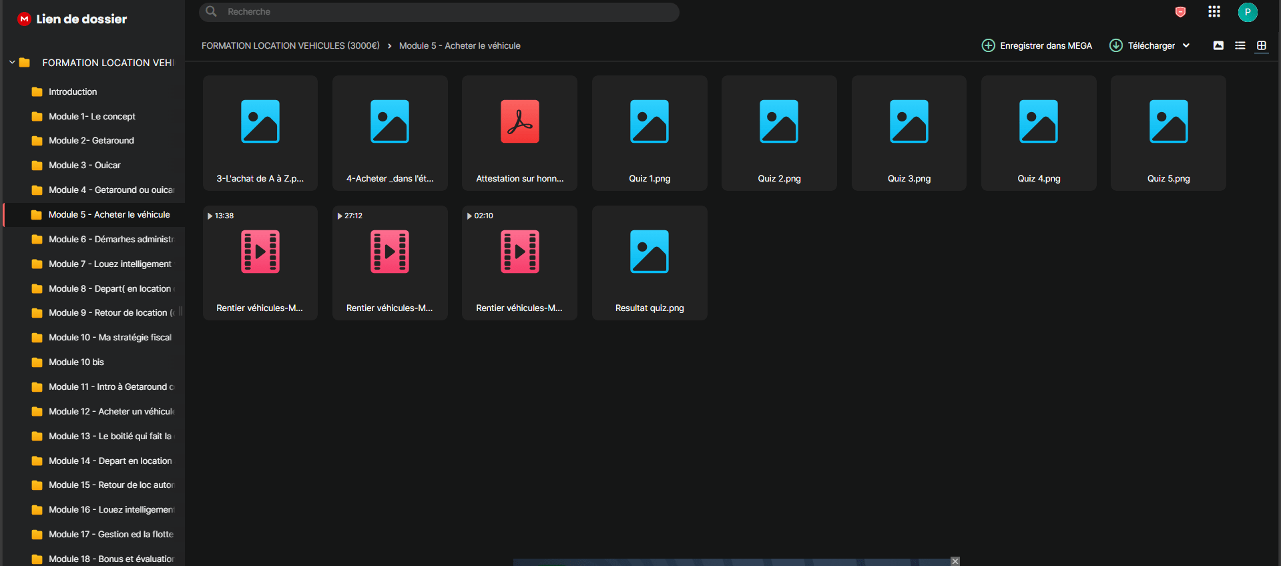Viewport: 1281px width, 566px height.
Task: Click the Télécharger download button
Action: pyautogui.click(x=1142, y=45)
